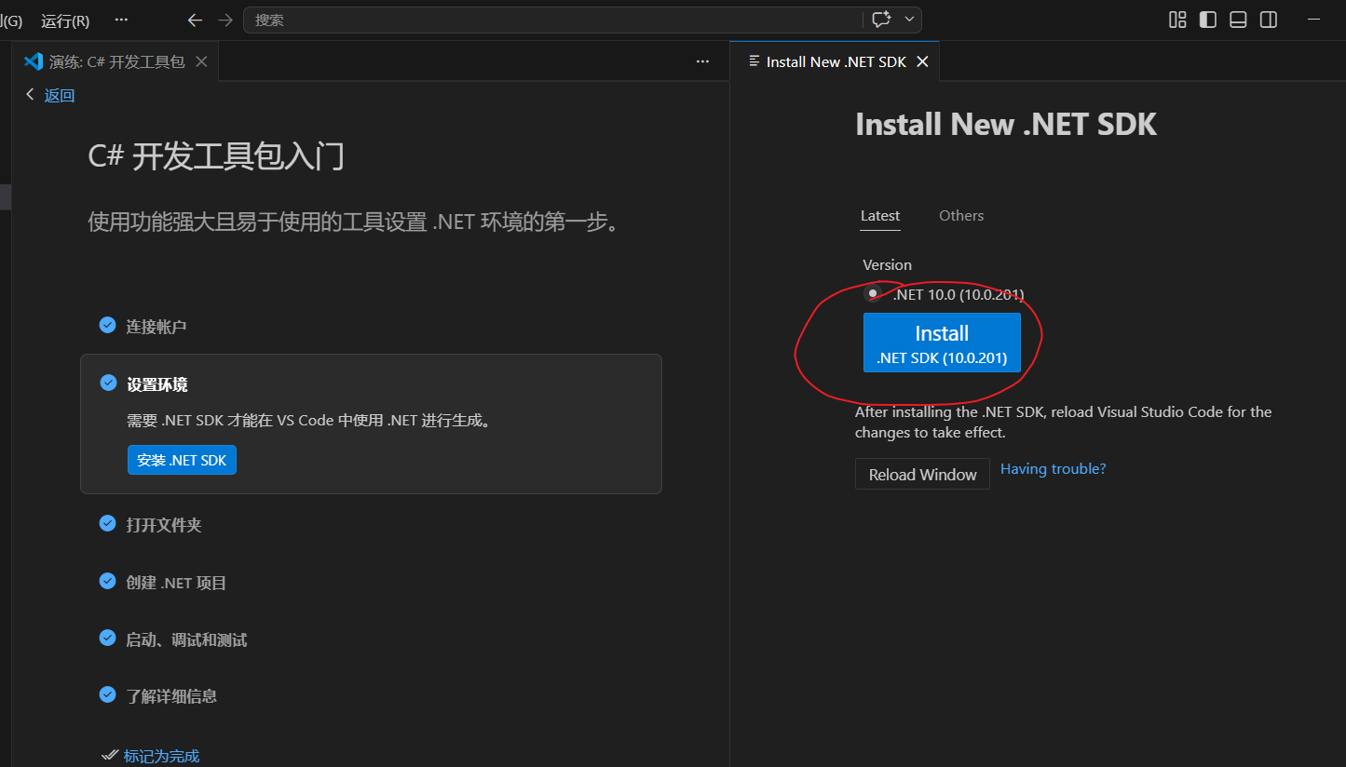Expand the chat dropdown arrow
Image resolution: width=1346 pixels, height=767 pixels.
click(909, 20)
